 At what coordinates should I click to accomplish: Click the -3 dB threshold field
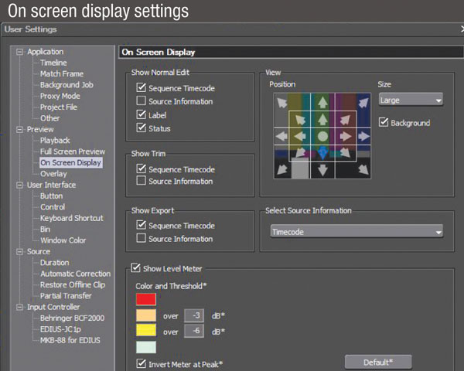pyautogui.click(x=194, y=315)
